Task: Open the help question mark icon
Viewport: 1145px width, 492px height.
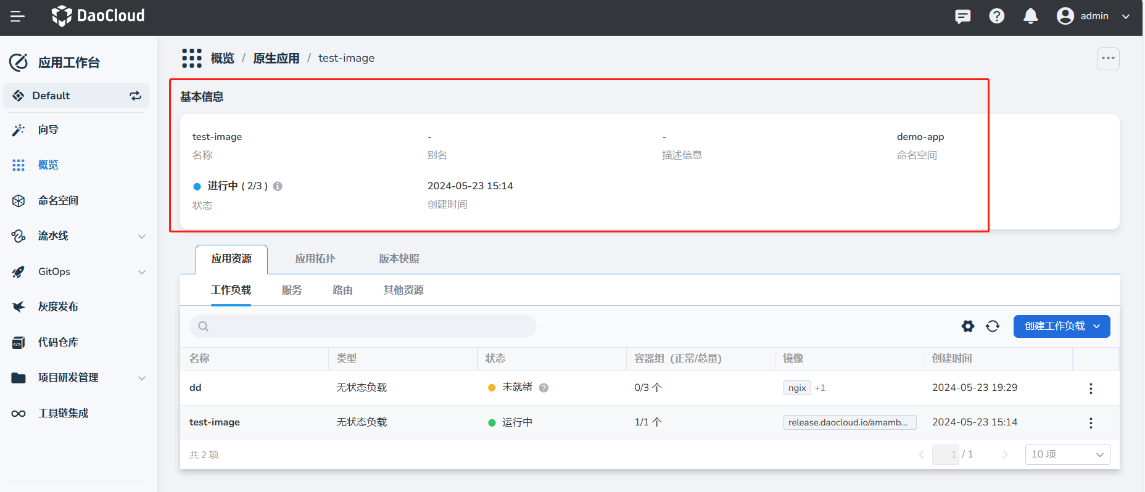Action: coord(996,17)
